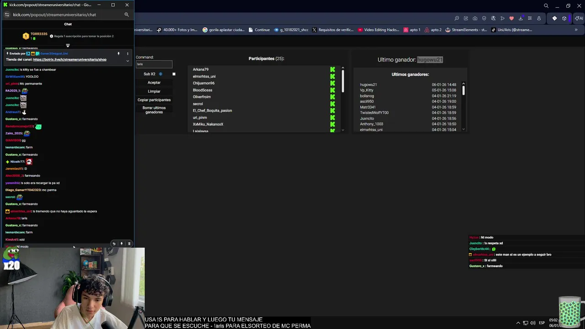Image resolution: width=585 pixels, height=329 pixels.
Task: Expand the bookmarks overflow chevron
Action: [576, 30]
